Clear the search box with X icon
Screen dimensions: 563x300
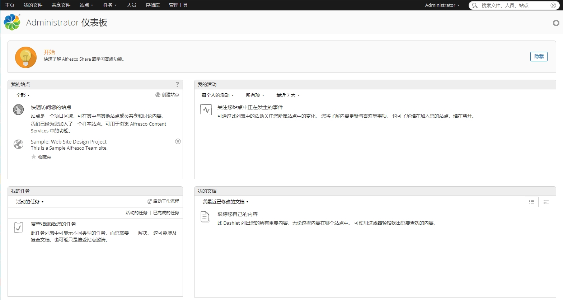tap(553, 5)
